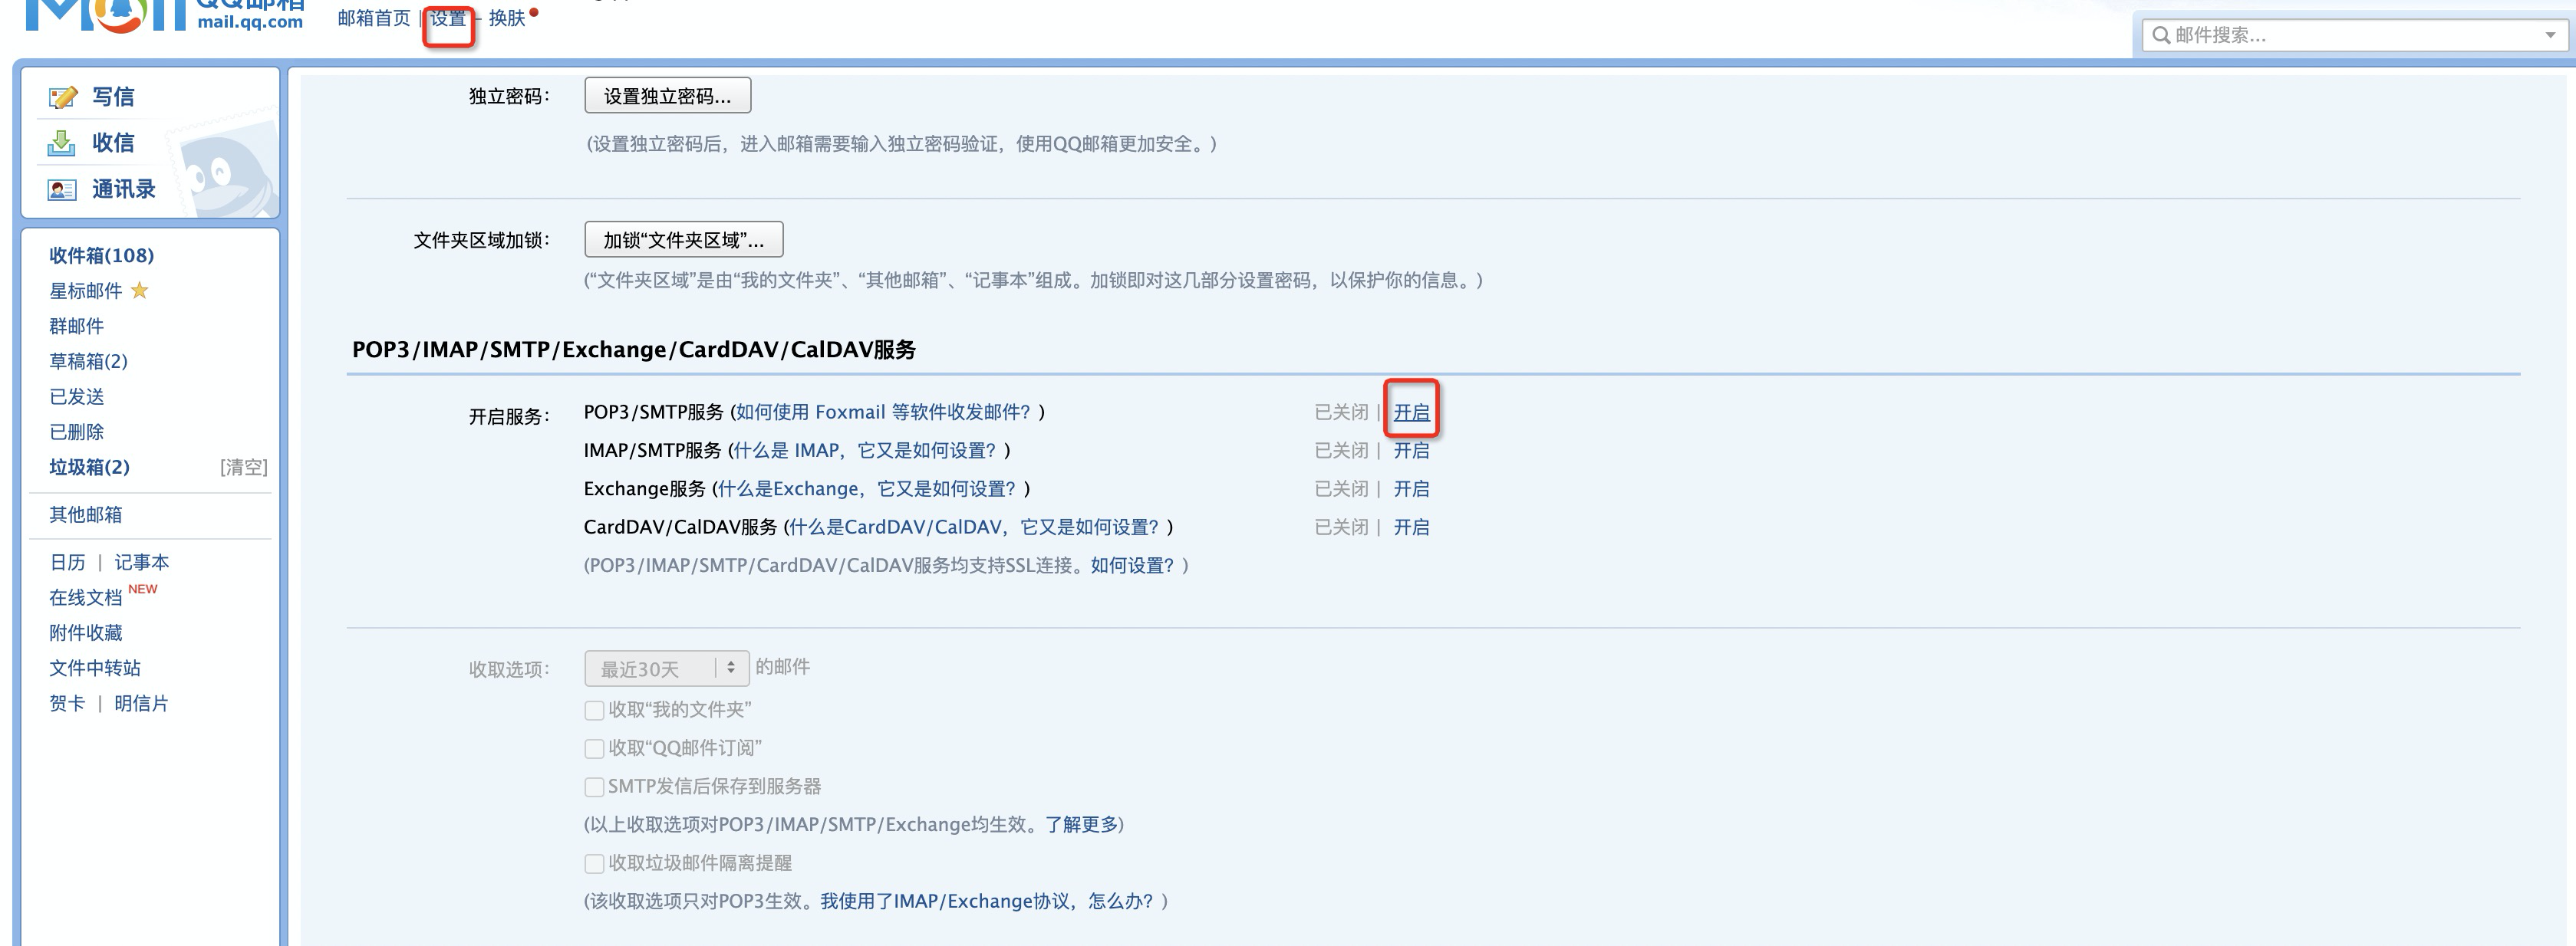Open 换肤 skin option in the top bar

(507, 18)
